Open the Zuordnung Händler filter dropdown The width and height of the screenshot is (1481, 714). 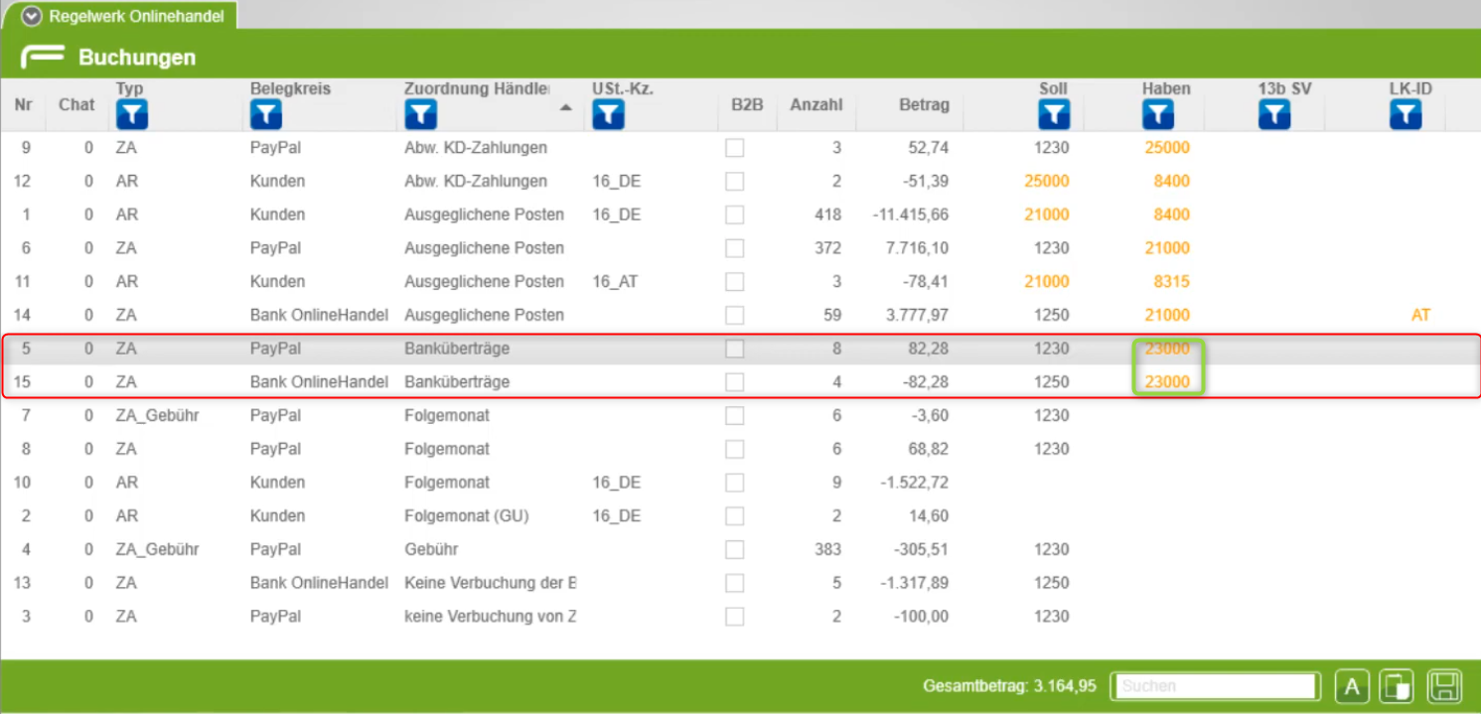pyautogui.click(x=420, y=115)
